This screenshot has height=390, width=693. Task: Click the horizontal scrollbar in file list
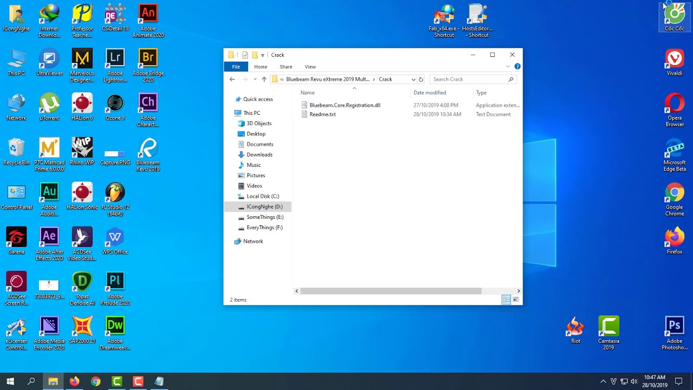390,291
